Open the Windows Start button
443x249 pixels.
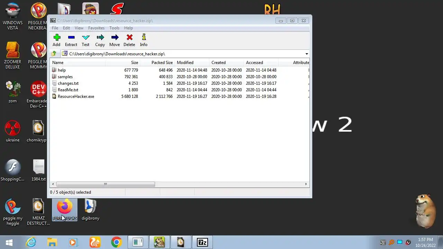coord(9,242)
